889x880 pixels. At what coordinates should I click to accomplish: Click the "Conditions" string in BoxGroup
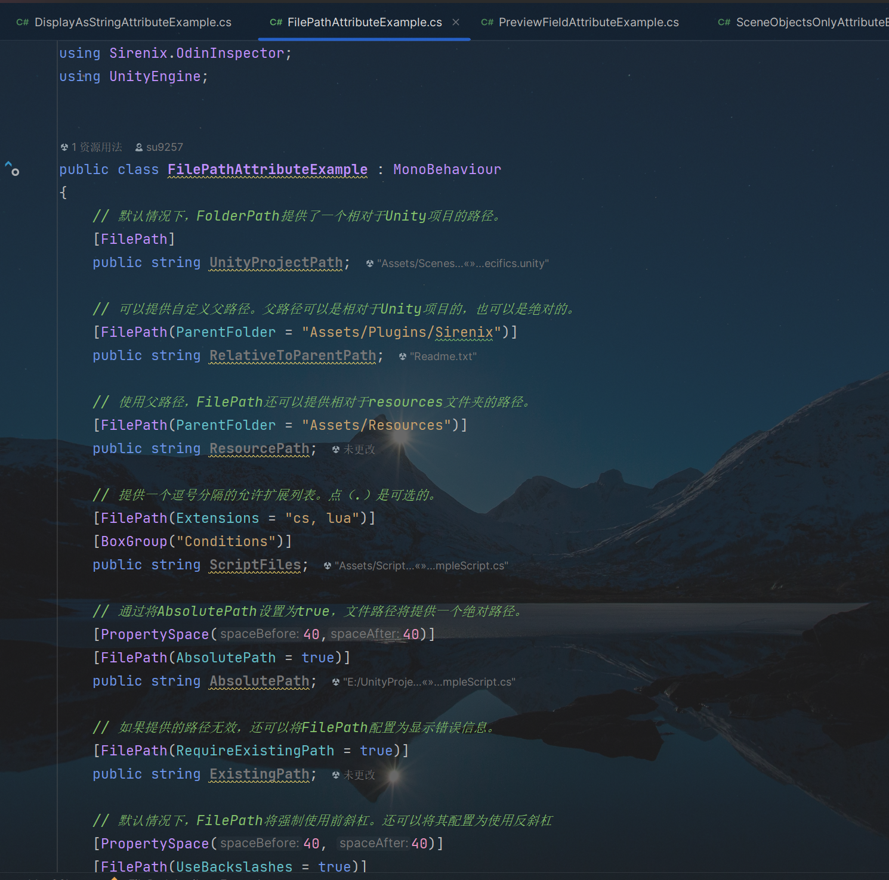[x=226, y=541]
